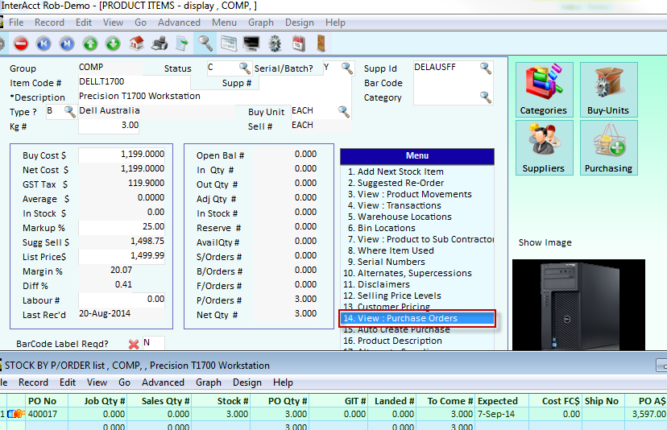Click the Buy Cost $ input field
Viewport: 667px width, 430px height.
(x=122, y=155)
